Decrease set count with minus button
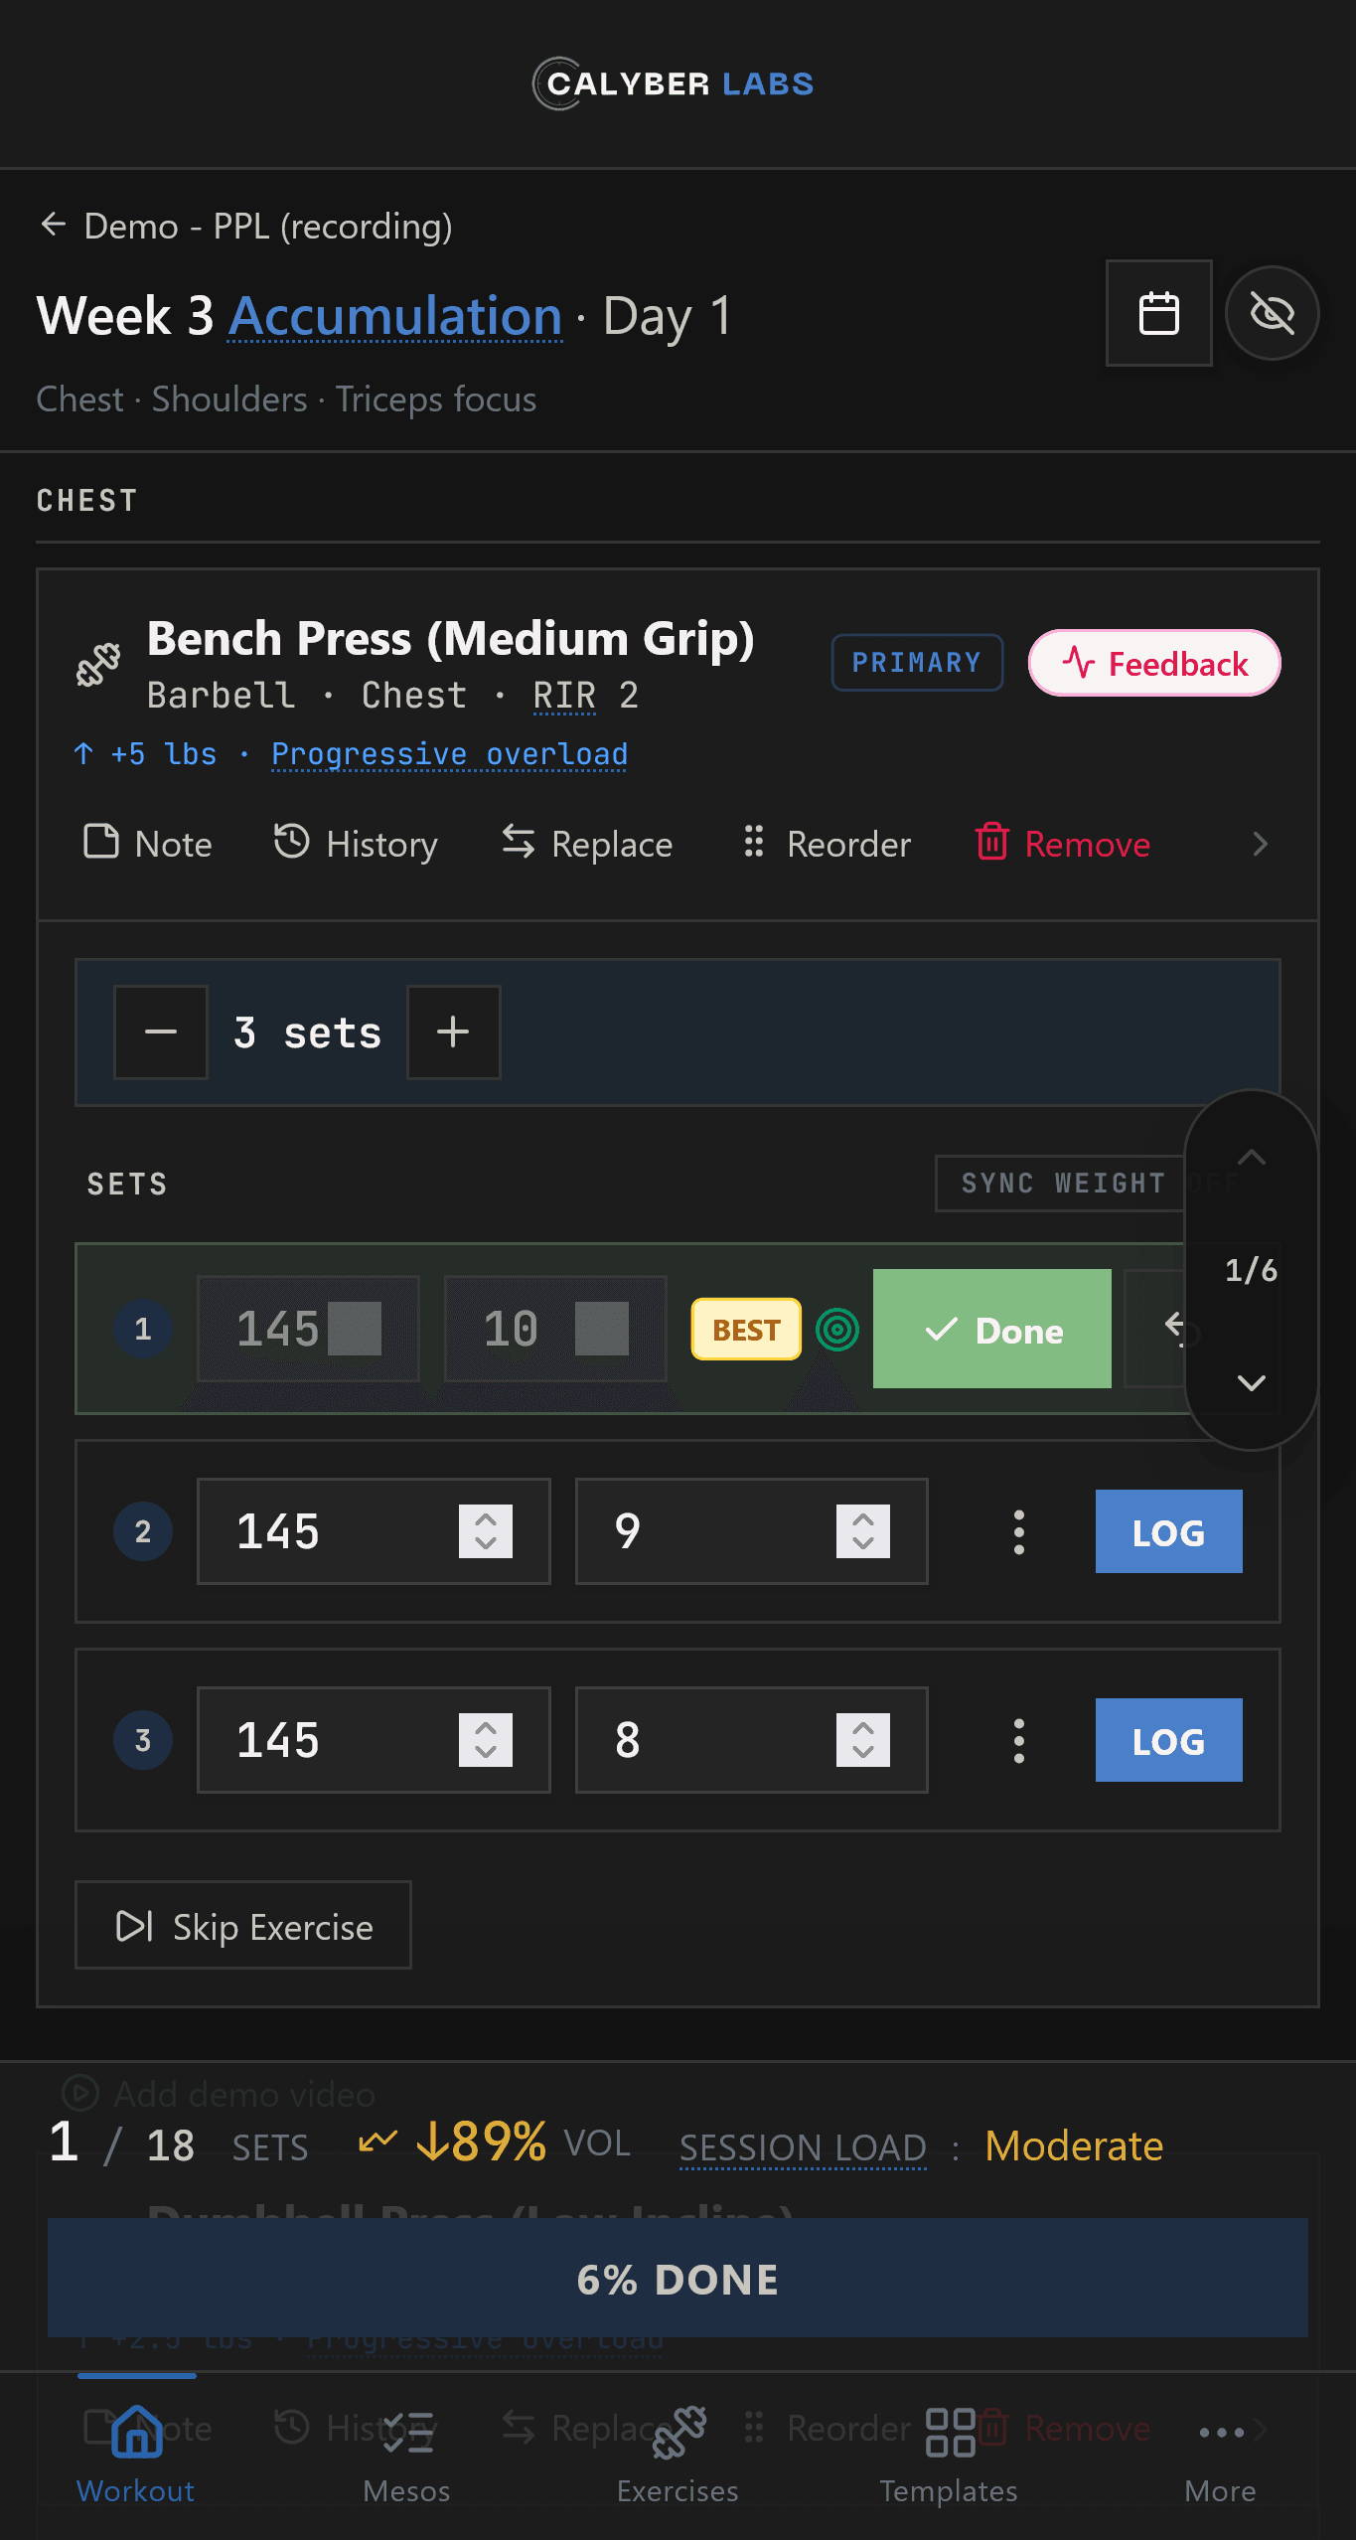The height and width of the screenshot is (2540, 1356). coord(161,1032)
